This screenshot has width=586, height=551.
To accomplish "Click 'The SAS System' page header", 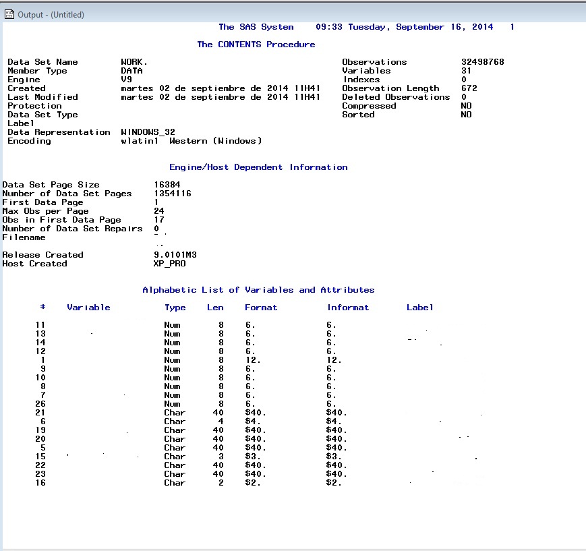I will tap(256, 27).
